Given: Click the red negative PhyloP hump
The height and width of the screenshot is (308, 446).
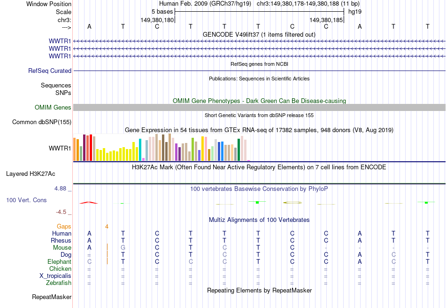Looking at the screenshot, I should [89, 203].
